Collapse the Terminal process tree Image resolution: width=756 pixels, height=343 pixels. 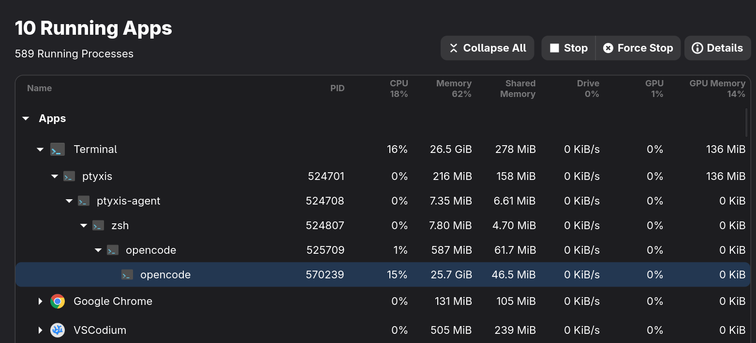(41, 150)
